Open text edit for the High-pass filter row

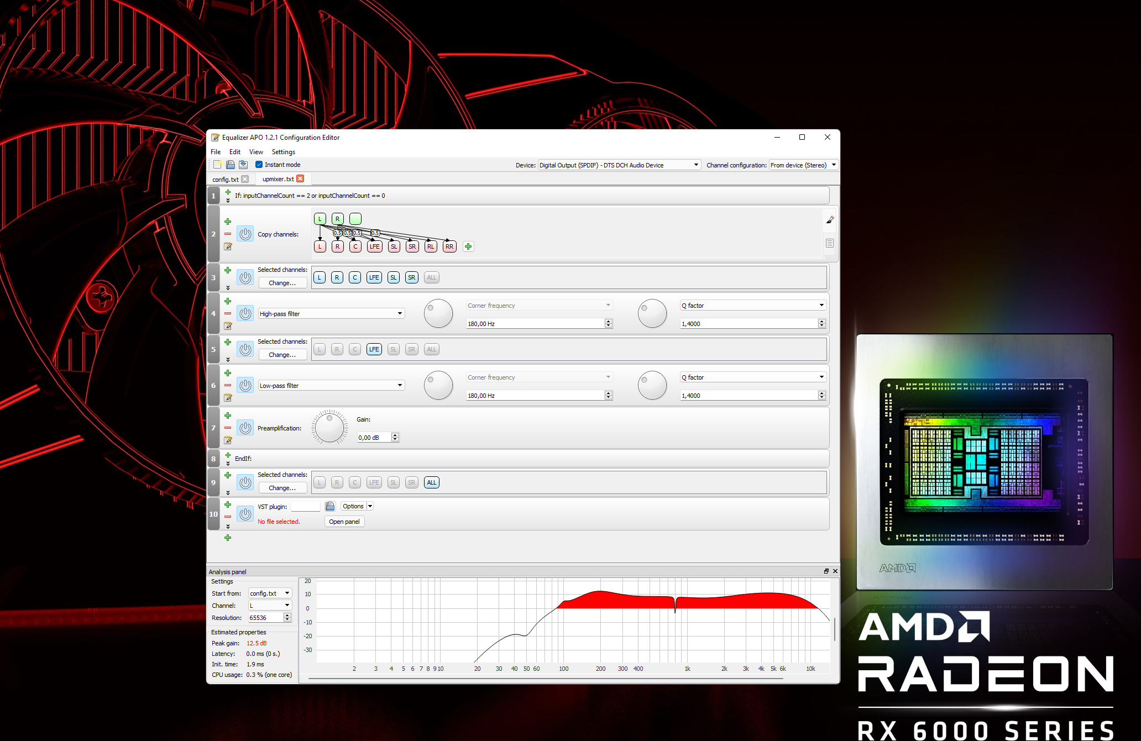click(x=228, y=325)
